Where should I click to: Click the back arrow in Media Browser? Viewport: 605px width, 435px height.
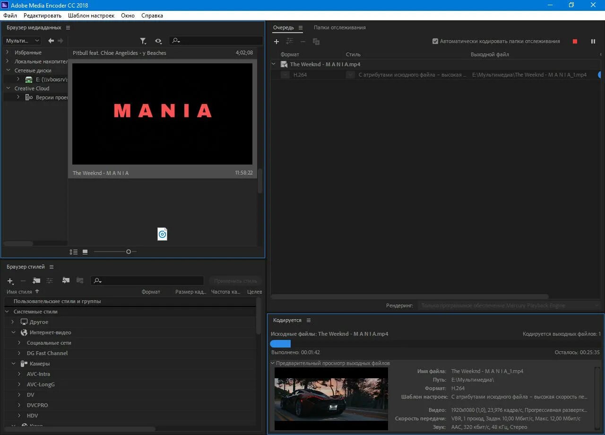[x=51, y=41]
